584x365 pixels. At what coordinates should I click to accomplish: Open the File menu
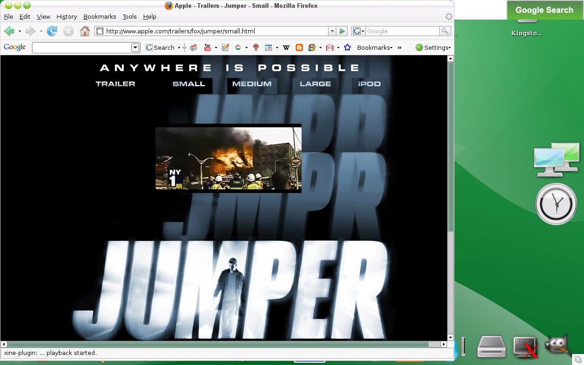click(8, 16)
